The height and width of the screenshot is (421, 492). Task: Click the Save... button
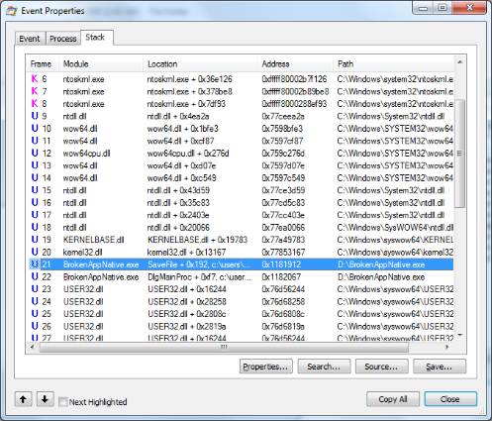click(440, 367)
